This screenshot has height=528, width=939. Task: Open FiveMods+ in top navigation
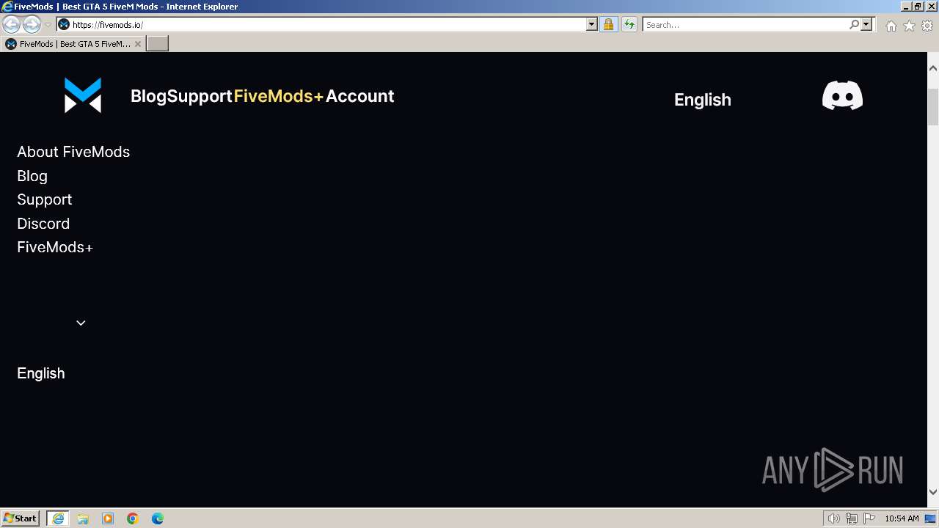coord(279,96)
